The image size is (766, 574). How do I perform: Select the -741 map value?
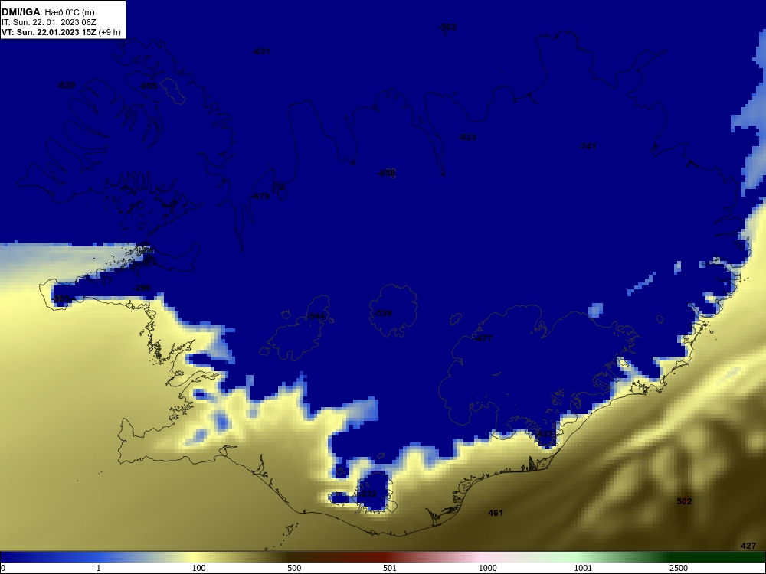point(588,146)
